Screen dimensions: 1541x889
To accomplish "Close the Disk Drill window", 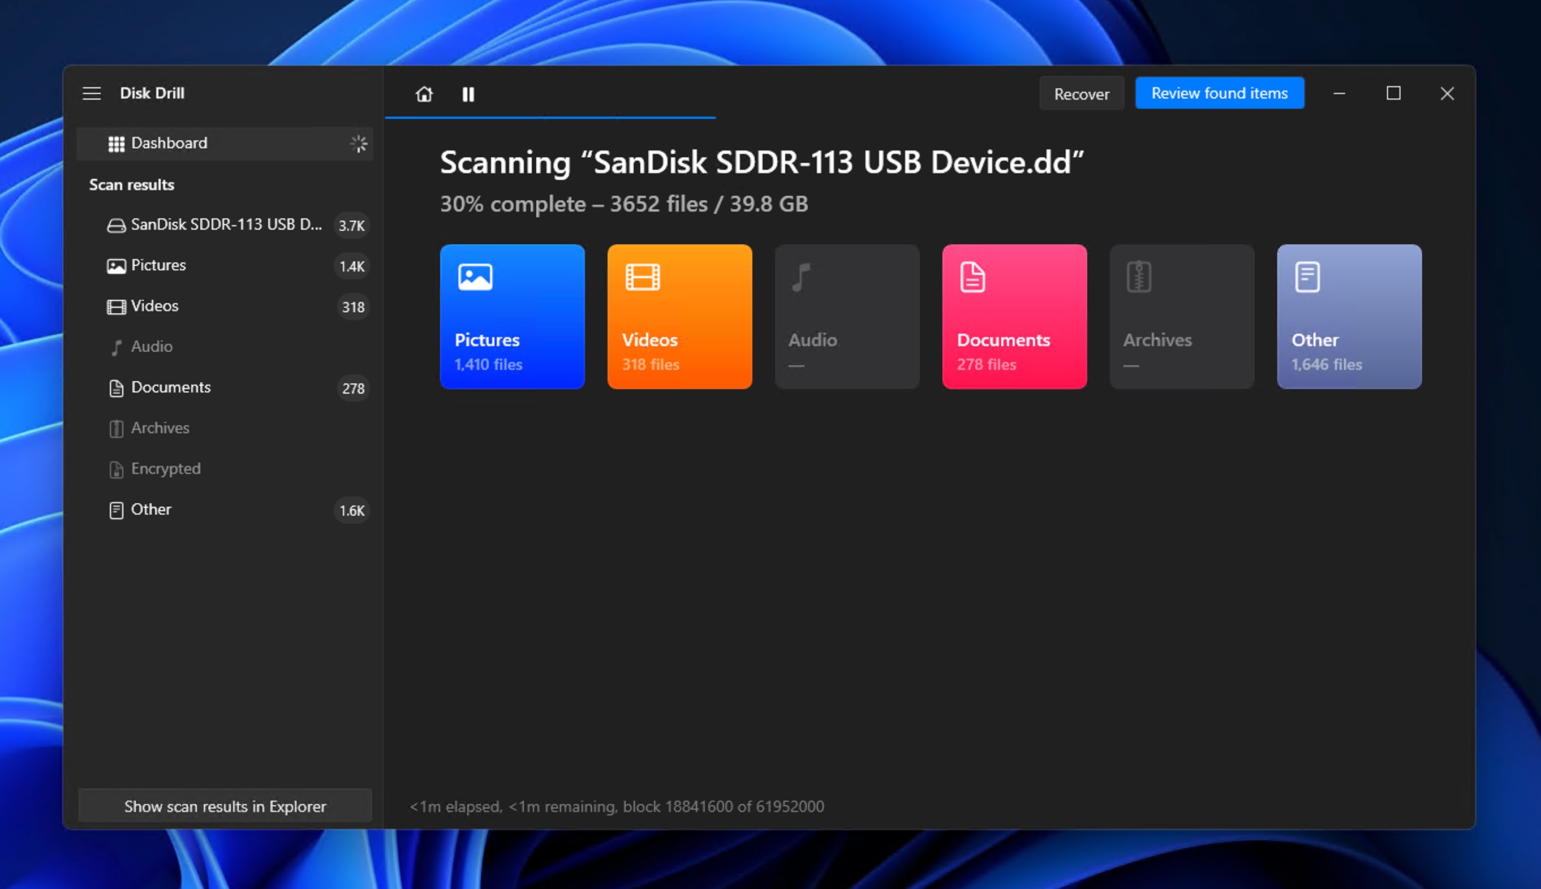I will pos(1447,93).
